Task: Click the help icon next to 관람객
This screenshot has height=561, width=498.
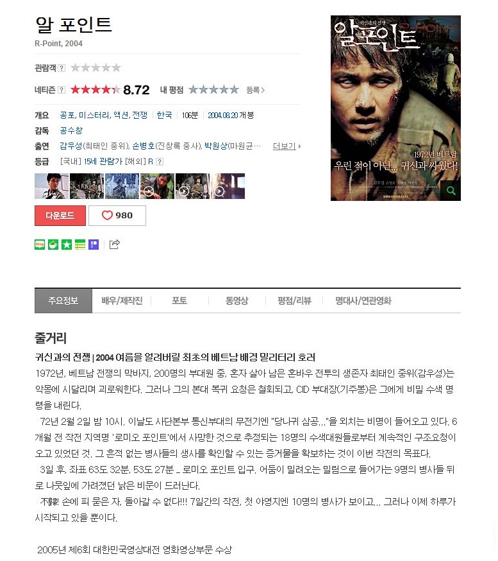Action: point(62,68)
